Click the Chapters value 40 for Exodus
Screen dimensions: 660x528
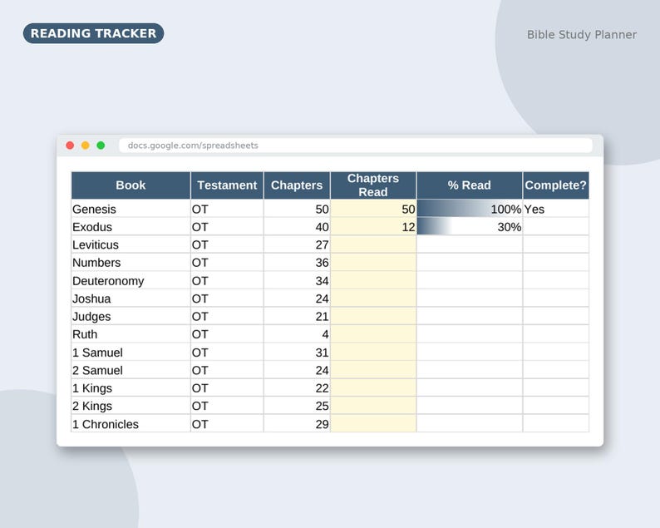(x=297, y=226)
